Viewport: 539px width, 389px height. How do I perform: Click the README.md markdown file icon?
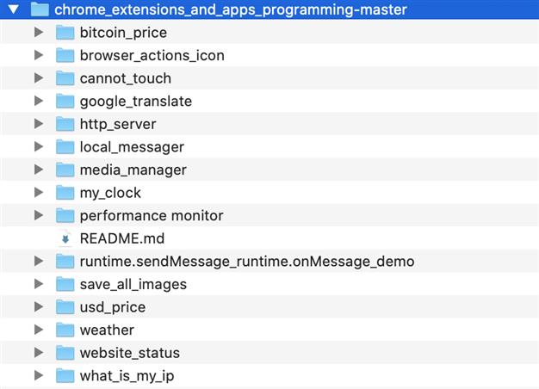[x=65, y=238]
